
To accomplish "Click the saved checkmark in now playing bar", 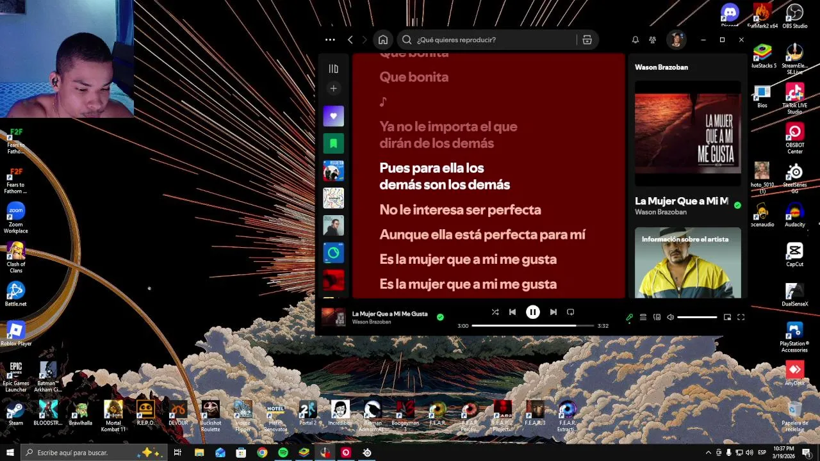I will 440,317.
